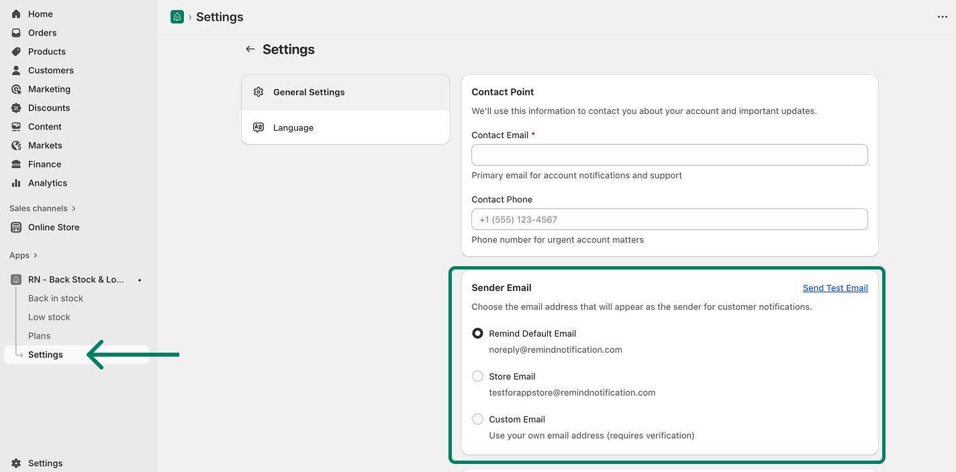This screenshot has height=472, width=956.
Task: Click the Analytics bar chart icon
Action: click(16, 183)
